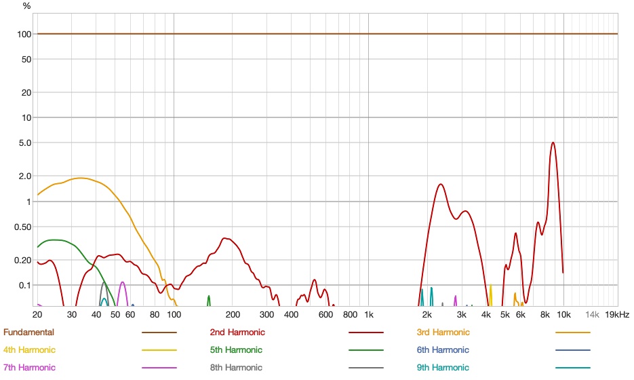Choose the 8th Harmonic legend entry

(237, 368)
